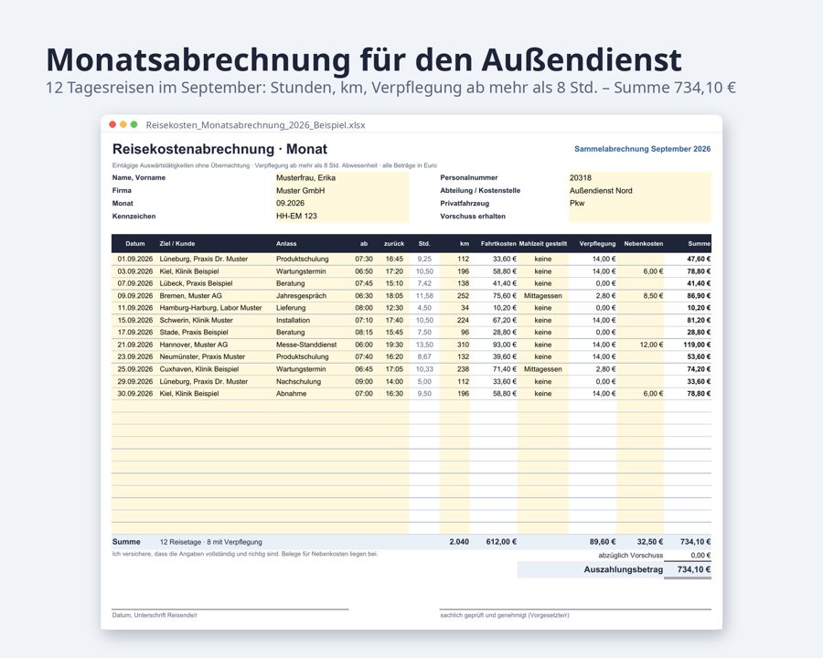Click the 'Verpflegung' column header

597,243
